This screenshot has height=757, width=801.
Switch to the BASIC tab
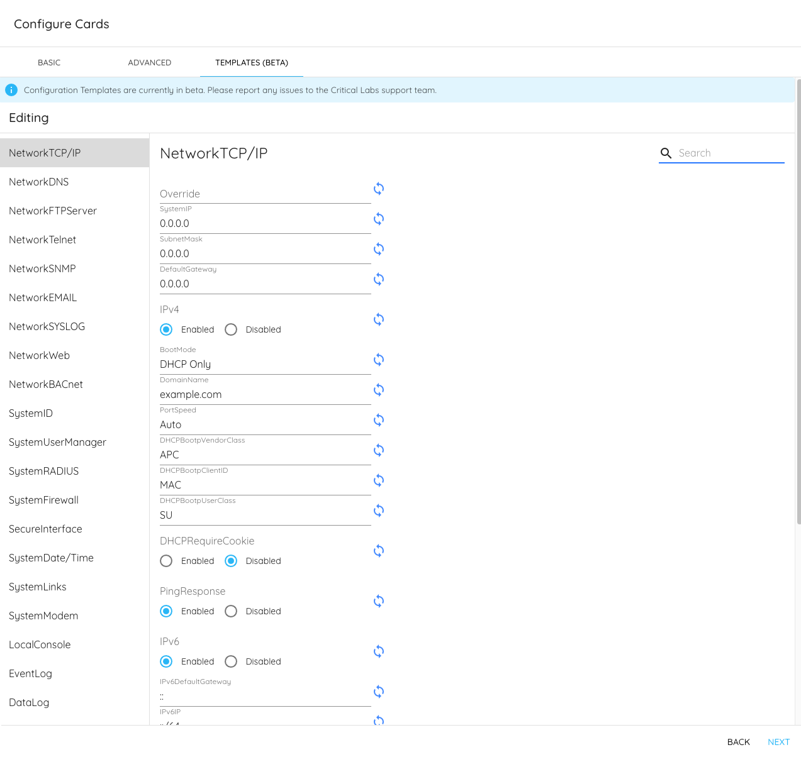pos(49,62)
